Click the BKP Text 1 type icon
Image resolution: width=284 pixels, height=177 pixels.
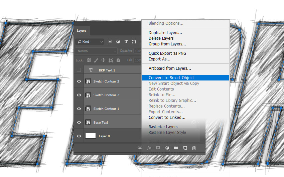pos(91,70)
